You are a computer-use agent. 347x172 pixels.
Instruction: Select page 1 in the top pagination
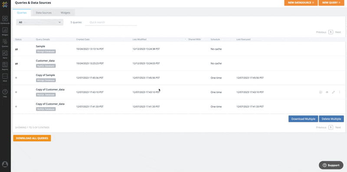[331, 32]
